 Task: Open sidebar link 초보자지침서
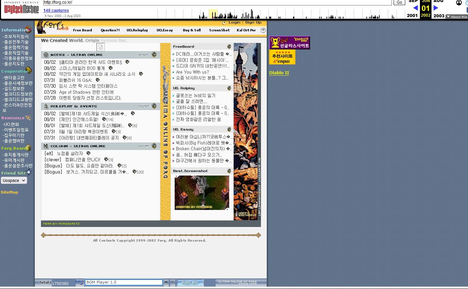coord(16,36)
